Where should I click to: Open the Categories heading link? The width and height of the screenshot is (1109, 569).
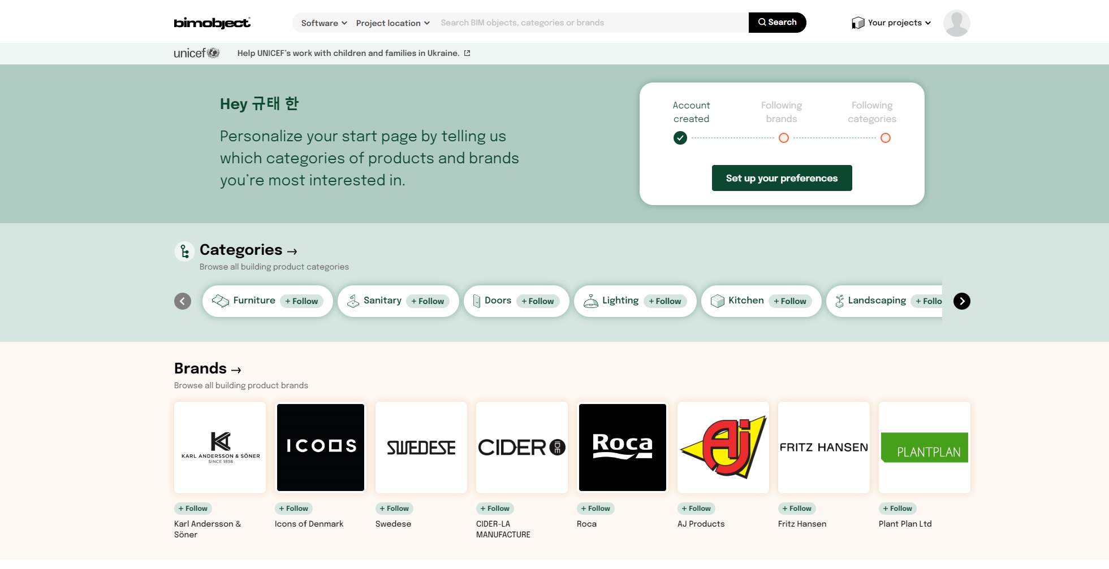(x=248, y=250)
